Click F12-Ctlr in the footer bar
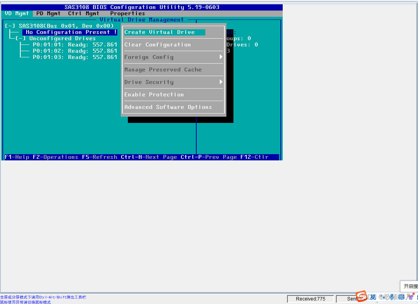418x304 pixels. [x=254, y=157]
